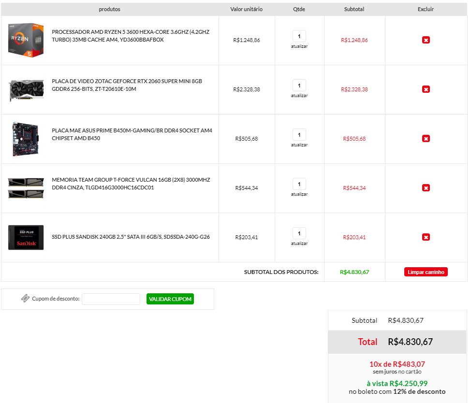
Task: Click the produtos column header
Action: point(109,9)
